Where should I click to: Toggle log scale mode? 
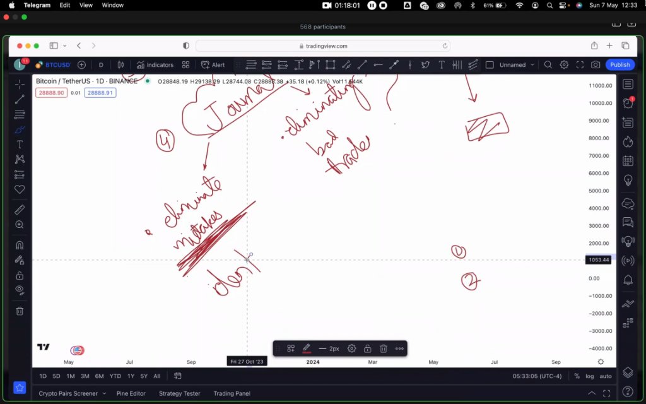[590, 376]
